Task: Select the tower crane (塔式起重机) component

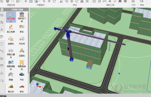Action: pos(11,17)
